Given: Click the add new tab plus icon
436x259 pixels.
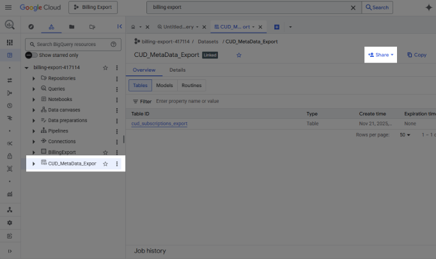Looking at the screenshot, I should (277, 27).
